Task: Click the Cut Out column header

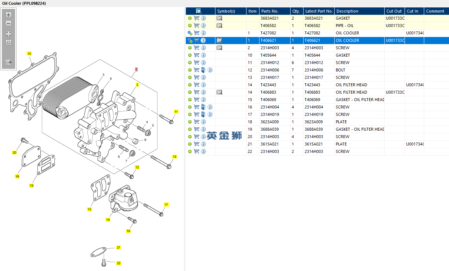Action: pyautogui.click(x=394, y=11)
